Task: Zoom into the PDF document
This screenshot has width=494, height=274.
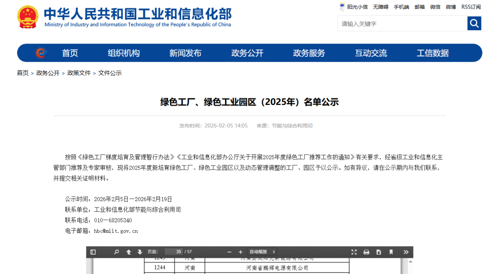Action: [240, 252]
